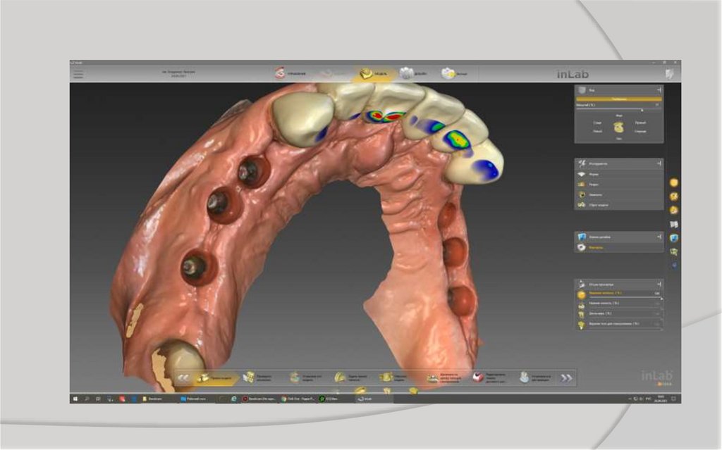This screenshot has width=722, height=450.
Task: Open the hamburger menu at top left
Action: pyautogui.click(x=78, y=73)
